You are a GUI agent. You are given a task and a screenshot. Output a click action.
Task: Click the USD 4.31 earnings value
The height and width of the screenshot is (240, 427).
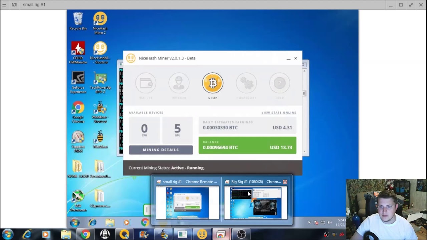282,128
